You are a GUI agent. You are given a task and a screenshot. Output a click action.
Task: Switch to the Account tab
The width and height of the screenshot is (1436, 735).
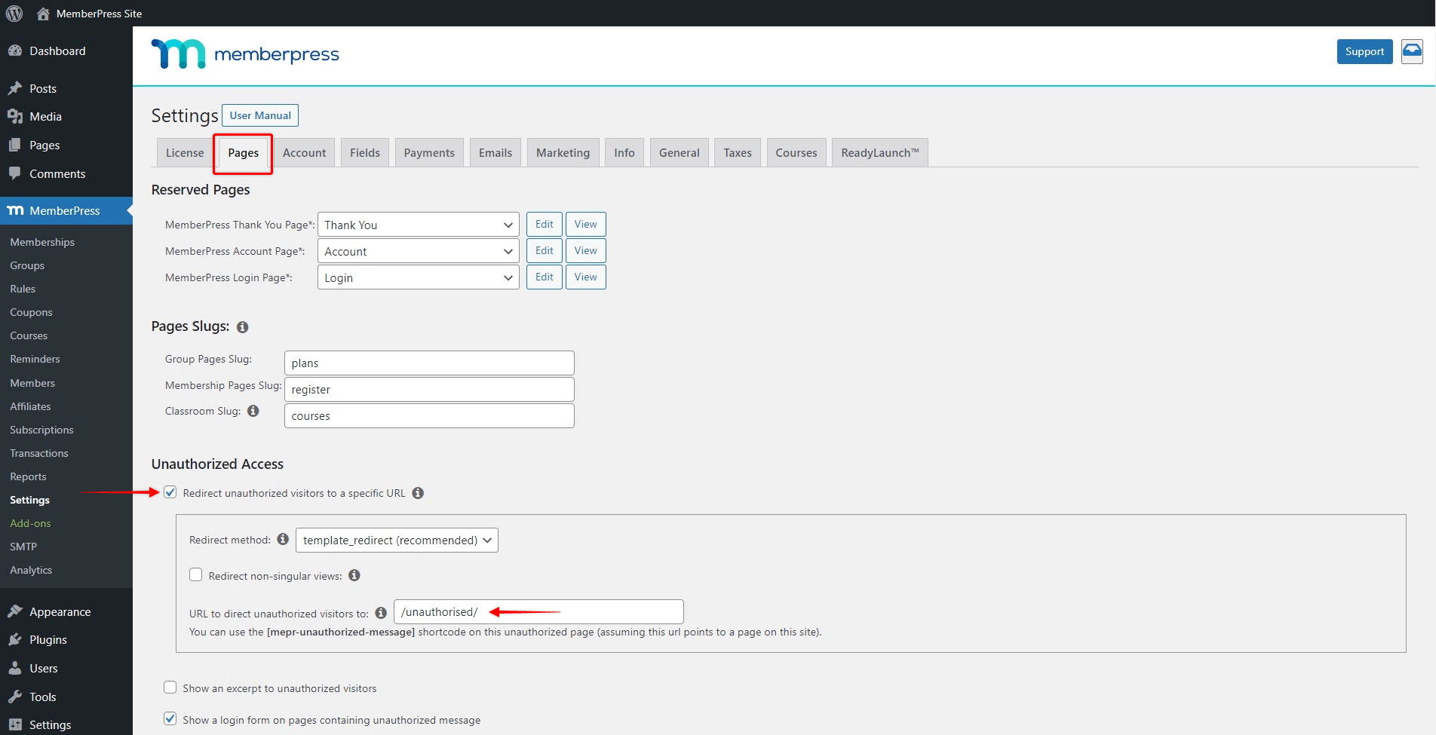pos(305,152)
